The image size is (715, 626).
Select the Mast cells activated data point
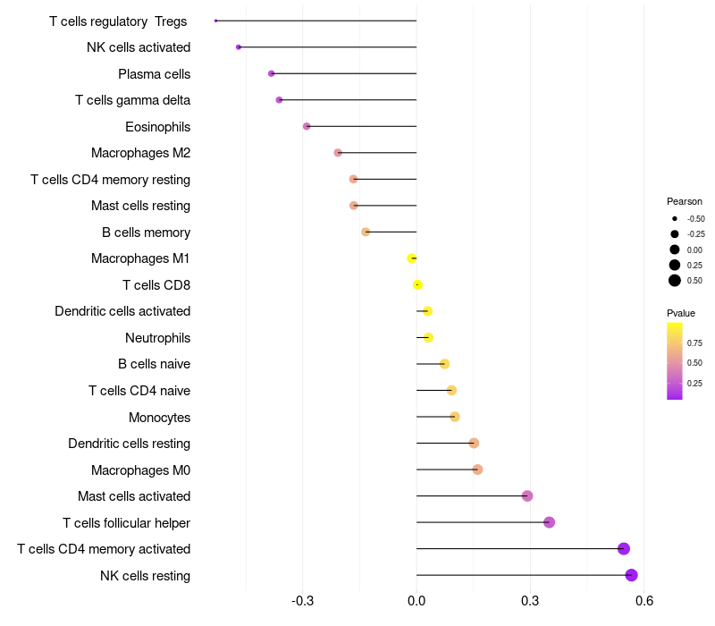click(527, 496)
